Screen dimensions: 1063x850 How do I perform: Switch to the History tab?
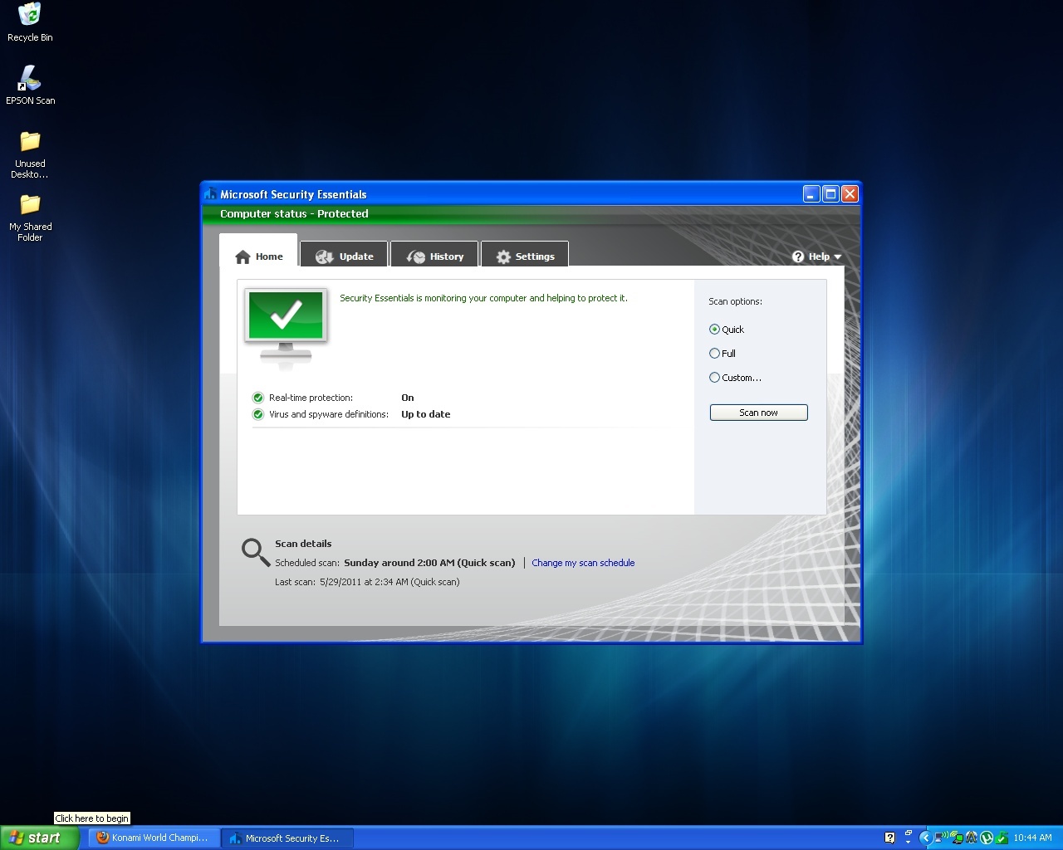pyautogui.click(x=435, y=256)
